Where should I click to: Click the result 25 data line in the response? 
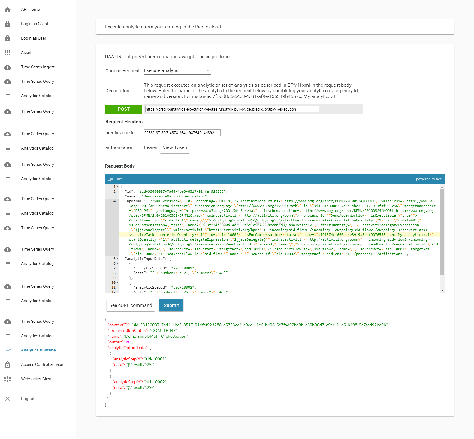click(x=134, y=365)
